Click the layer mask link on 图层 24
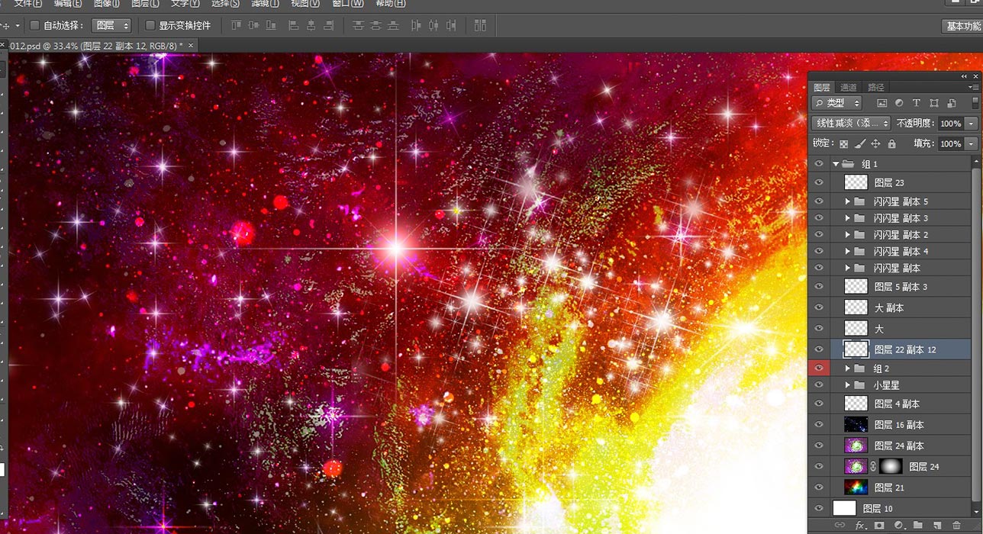This screenshot has height=534, width=983. point(873,466)
